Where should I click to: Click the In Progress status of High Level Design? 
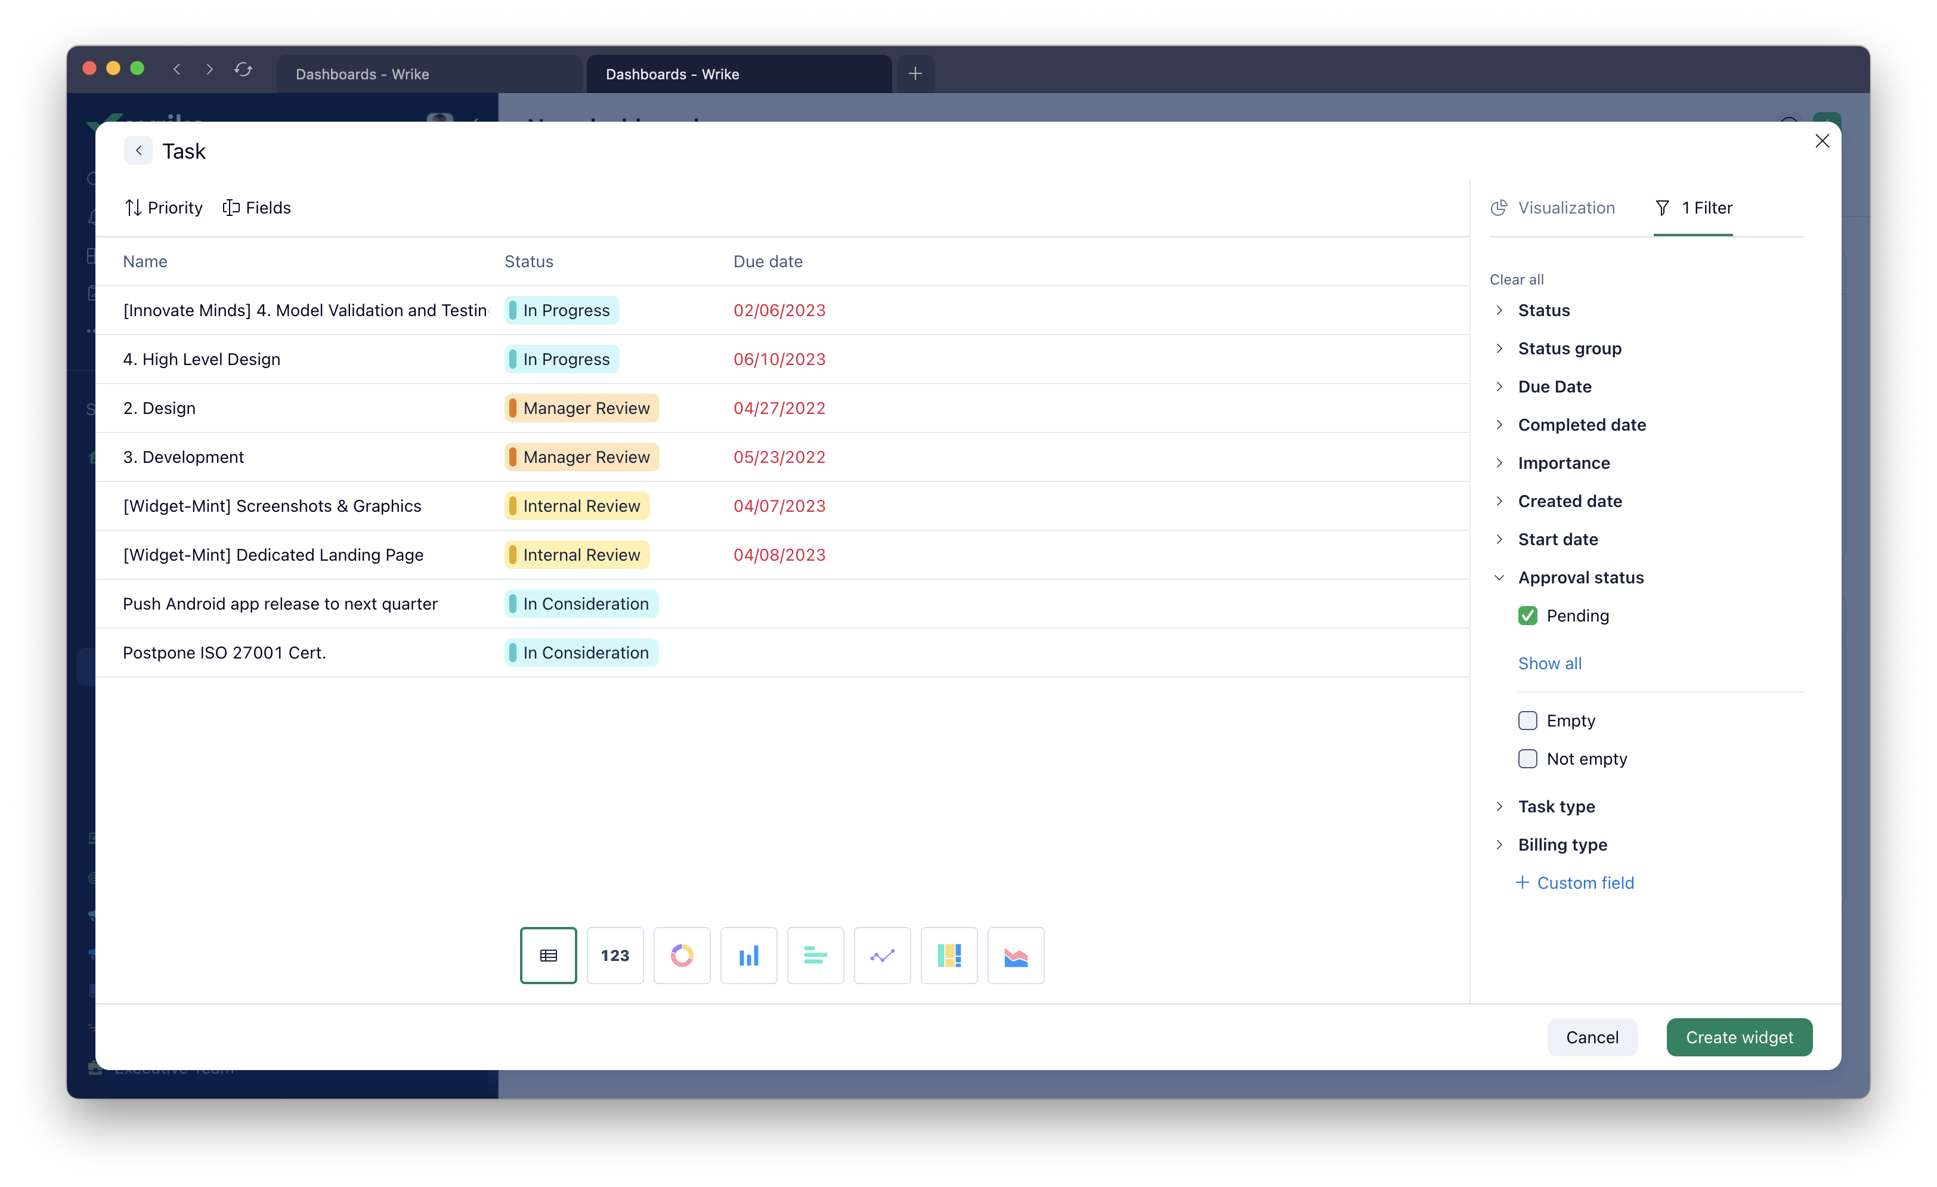click(x=562, y=359)
